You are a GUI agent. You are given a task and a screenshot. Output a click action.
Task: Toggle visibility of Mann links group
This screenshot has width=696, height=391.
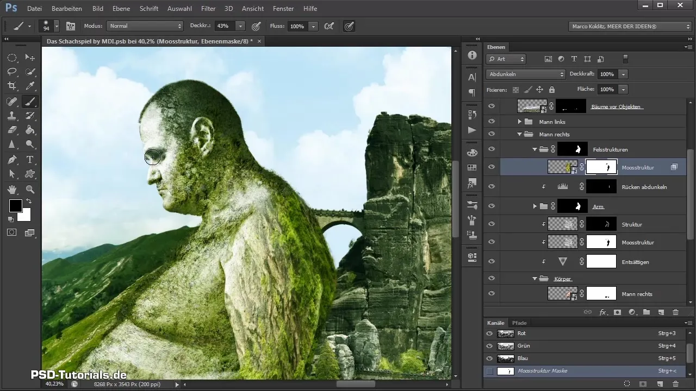pos(492,122)
